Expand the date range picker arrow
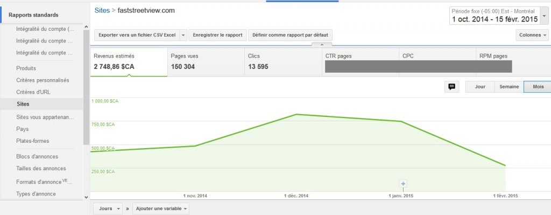The width and height of the screenshot is (551, 215). 545,16
